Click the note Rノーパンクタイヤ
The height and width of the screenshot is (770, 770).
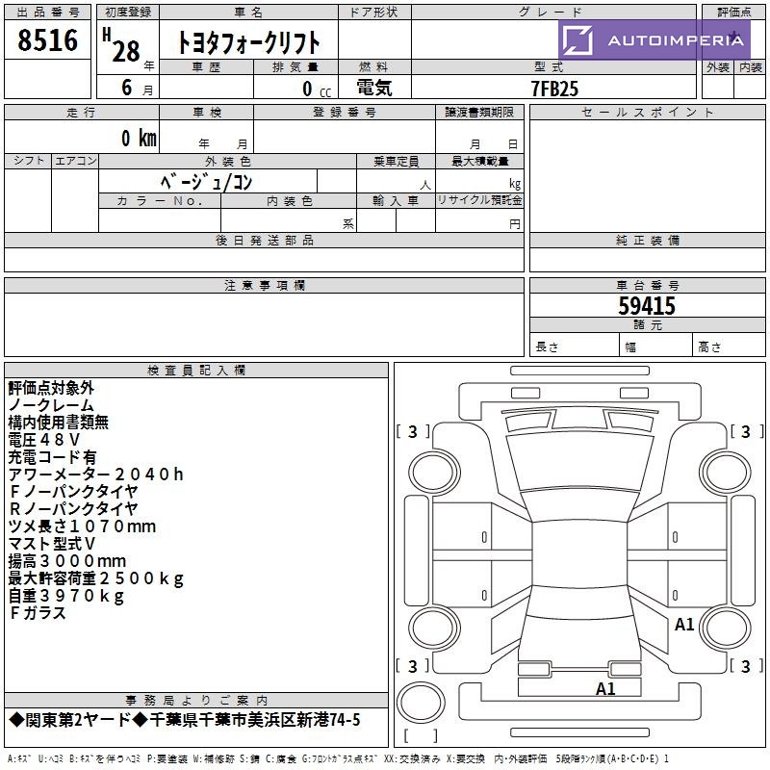[74, 509]
